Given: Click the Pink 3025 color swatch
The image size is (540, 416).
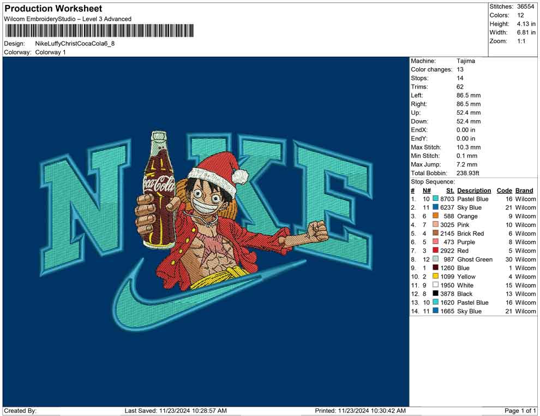Looking at the screenshot, I should click(x=436, y=224).
